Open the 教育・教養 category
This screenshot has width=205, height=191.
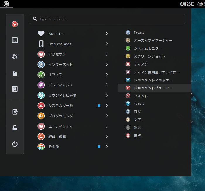point(73,137)
